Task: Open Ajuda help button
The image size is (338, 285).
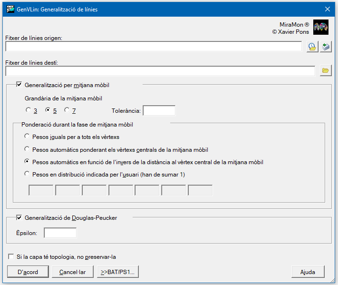Action: pyautogui.click(x=308, y=272)
